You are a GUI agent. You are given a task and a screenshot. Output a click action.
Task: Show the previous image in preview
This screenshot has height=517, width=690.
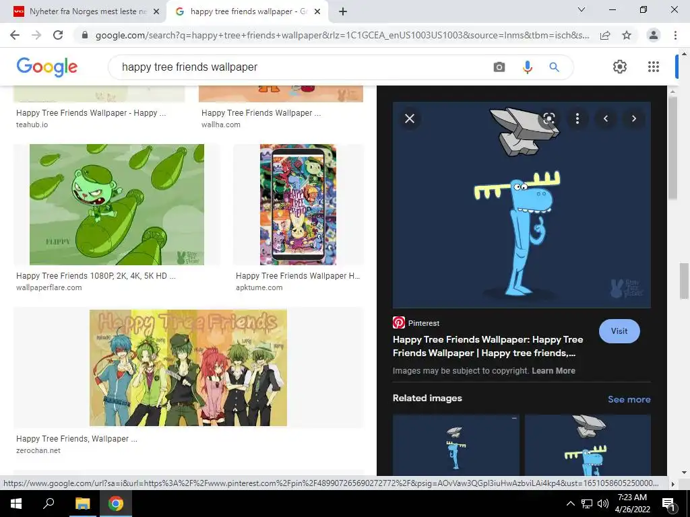tap(606, 118)
